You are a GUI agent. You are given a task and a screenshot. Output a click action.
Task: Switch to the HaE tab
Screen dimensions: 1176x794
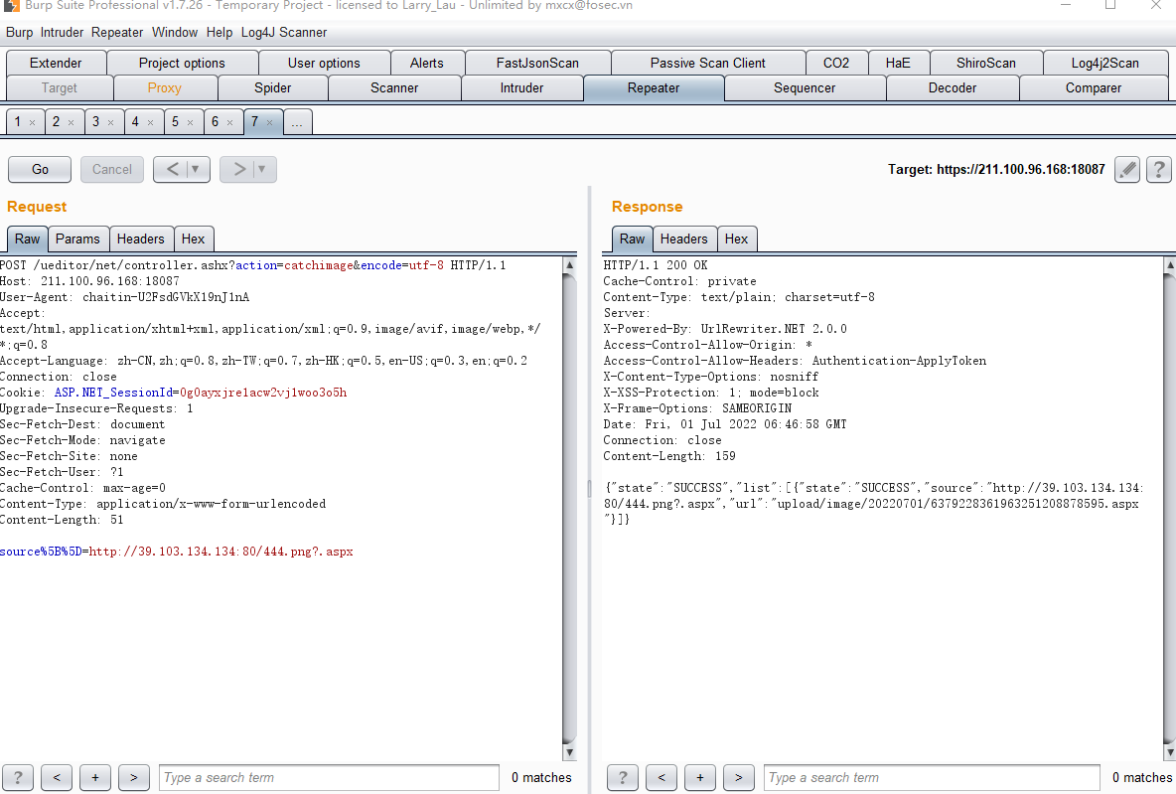(x=898, y=63)
